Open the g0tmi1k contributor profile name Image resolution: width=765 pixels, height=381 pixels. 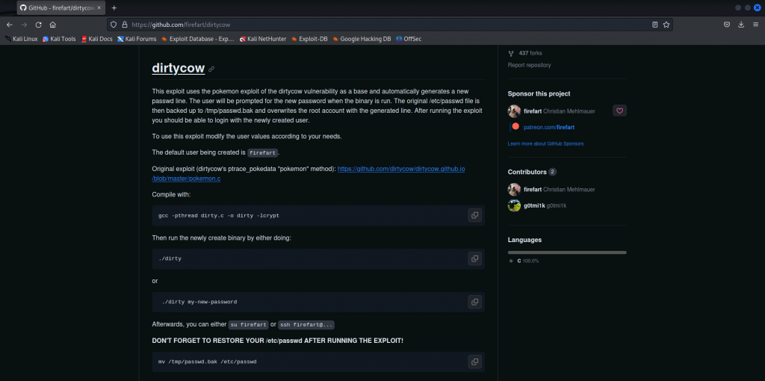534,206
